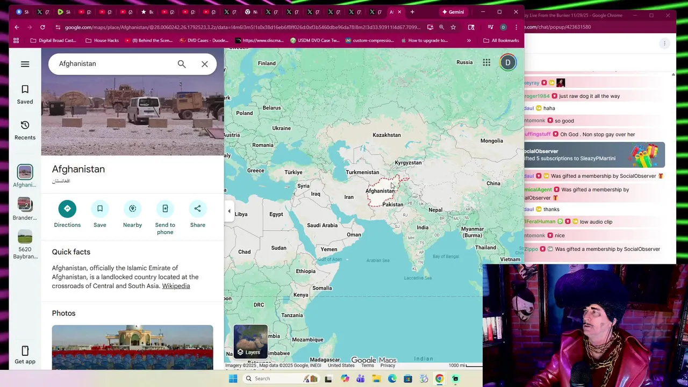This screenshot has width=688, height=387.
Task: Switch to the starred Bc tab
Action: click(x=147, y=12)
